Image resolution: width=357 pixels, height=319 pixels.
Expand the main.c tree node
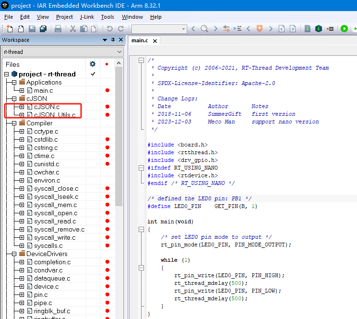point(22,90)
